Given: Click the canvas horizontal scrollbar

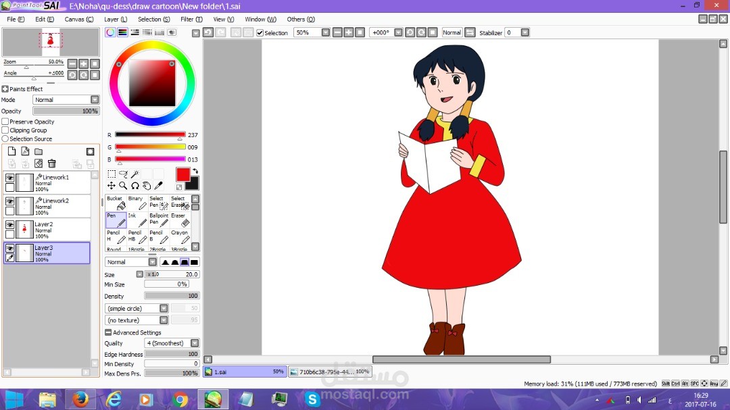Looking at the screenshot, I should [462, 359].
